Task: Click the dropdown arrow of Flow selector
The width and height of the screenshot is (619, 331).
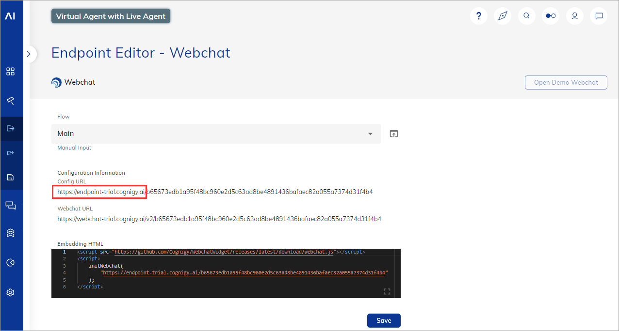Action: pyautogui.click(x=370, y=134)
